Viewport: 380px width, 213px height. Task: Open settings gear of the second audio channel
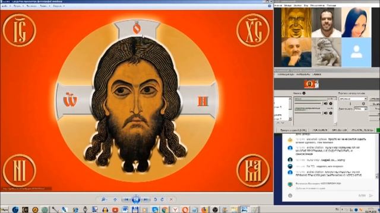pyautogui.click(x=331, y=113)
